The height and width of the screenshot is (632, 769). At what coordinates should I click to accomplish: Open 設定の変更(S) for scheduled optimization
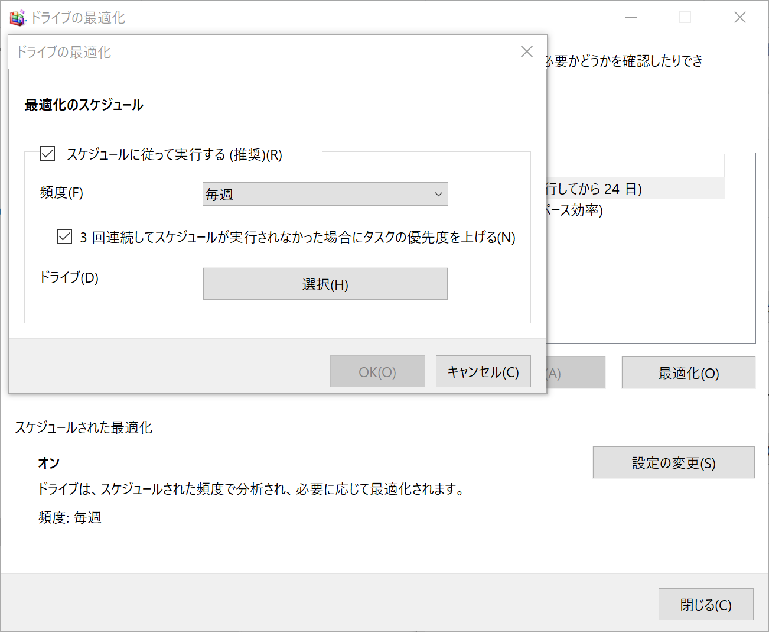coord(673,463)
